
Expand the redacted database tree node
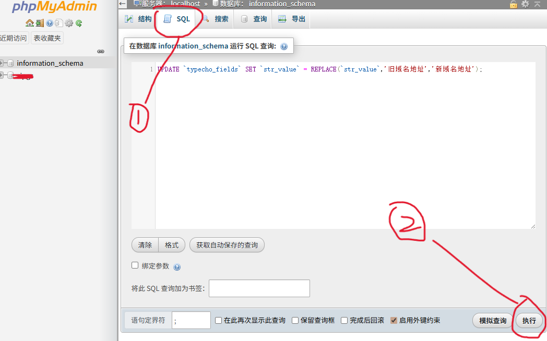[x=2, y=76]
